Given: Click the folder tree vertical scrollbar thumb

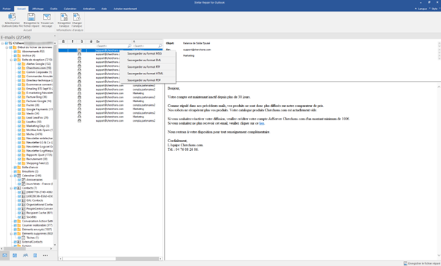Looking at the screenshot, I should pos(55,112).
